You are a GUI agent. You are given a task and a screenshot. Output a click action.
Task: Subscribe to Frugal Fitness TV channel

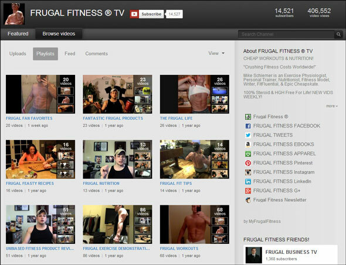(x=147, y=14)
